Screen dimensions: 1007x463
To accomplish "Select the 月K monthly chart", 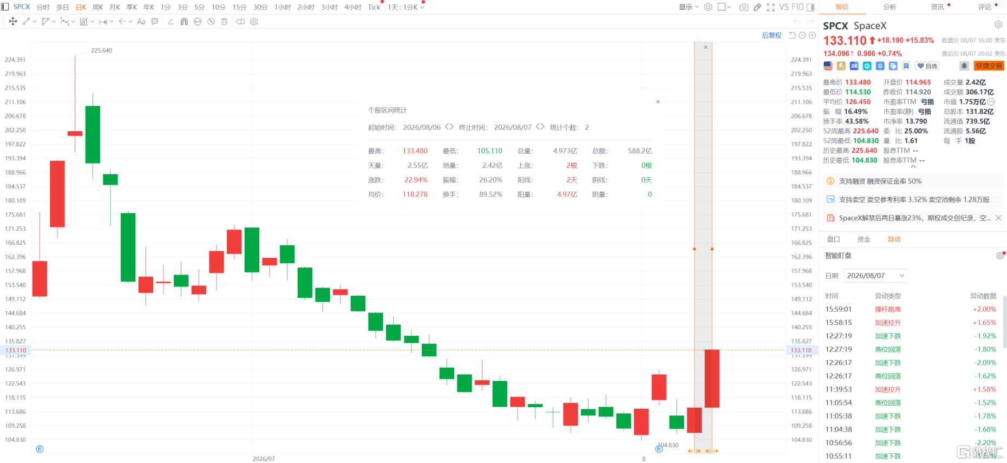I will pos(115,7).
